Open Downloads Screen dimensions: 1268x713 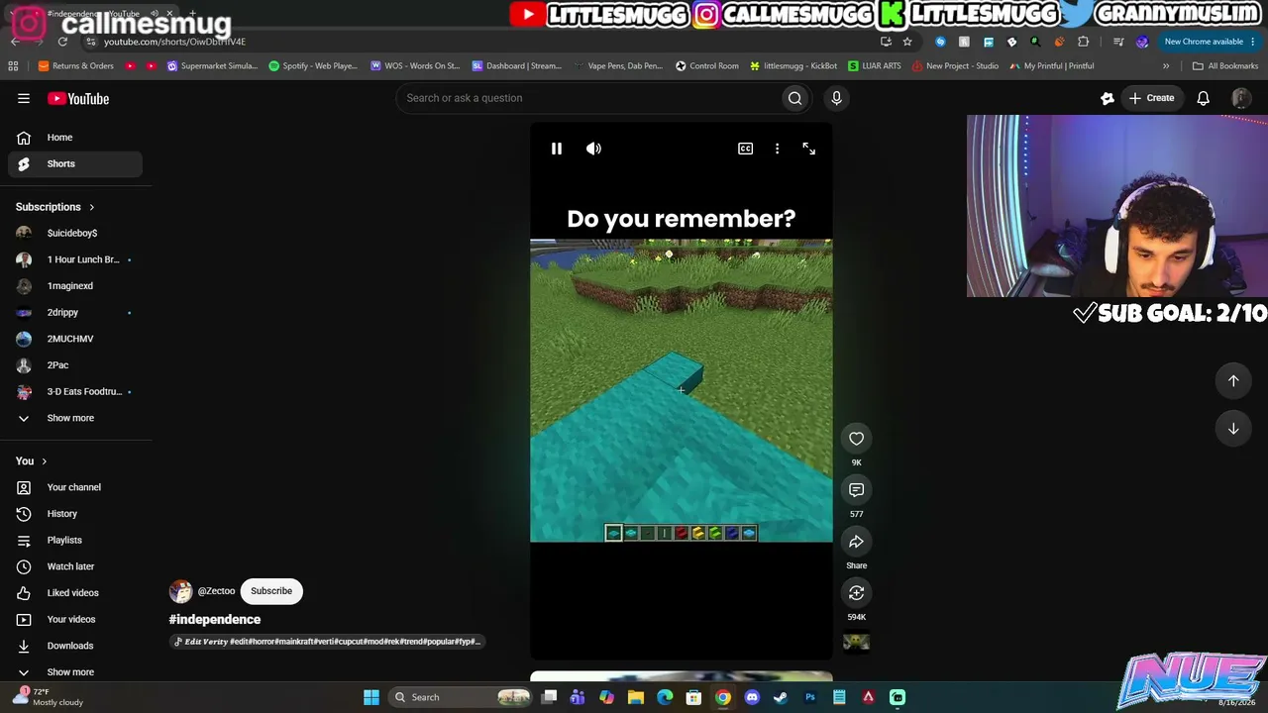point(75,646)
